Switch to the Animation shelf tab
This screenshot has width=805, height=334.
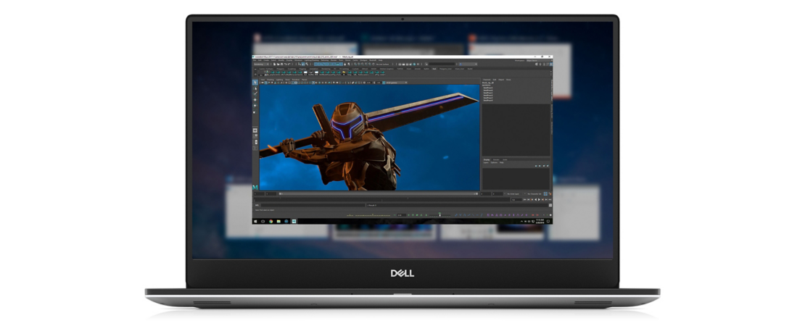coord(314,69)
